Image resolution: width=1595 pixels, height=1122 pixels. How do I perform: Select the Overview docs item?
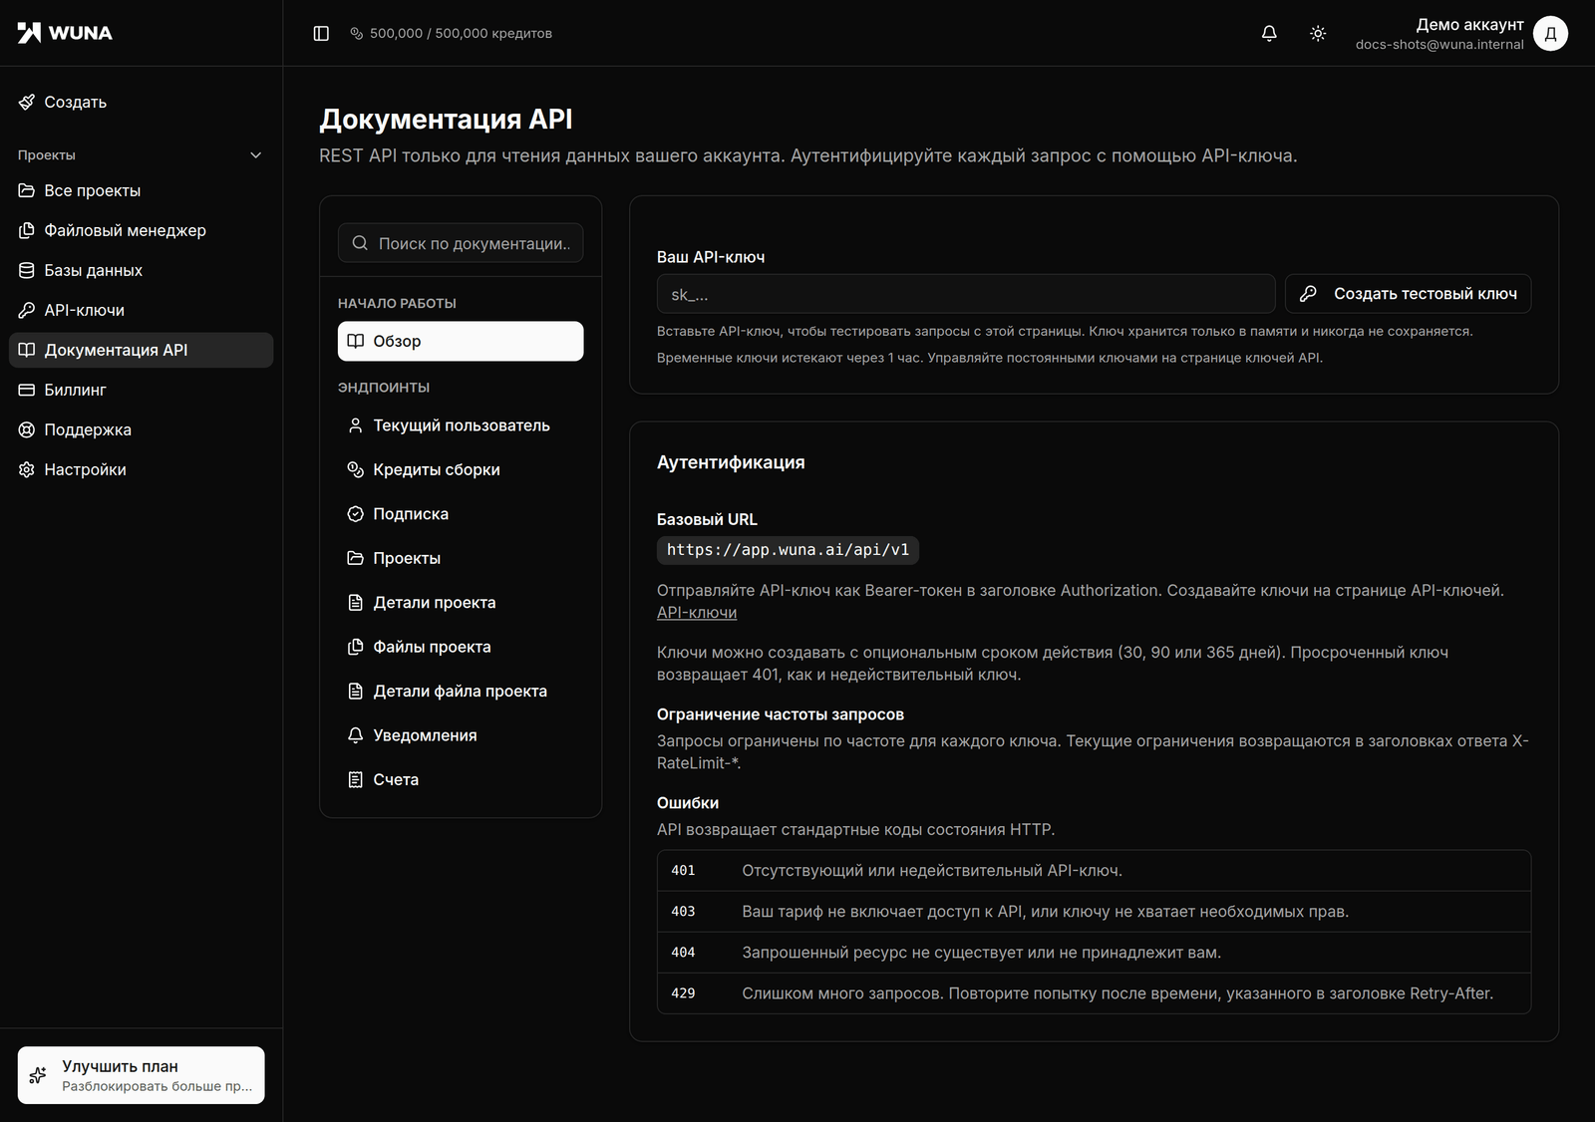(x=461, y=341)
